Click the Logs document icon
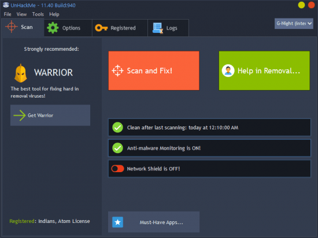318x238 pixels. [x=158, y=28]
